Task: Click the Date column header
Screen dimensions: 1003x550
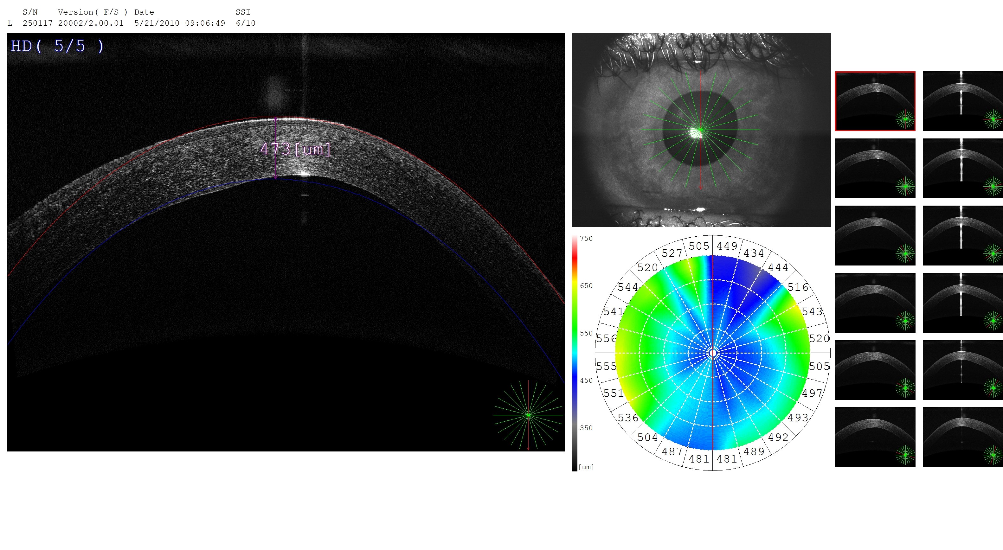Action: 144,12
